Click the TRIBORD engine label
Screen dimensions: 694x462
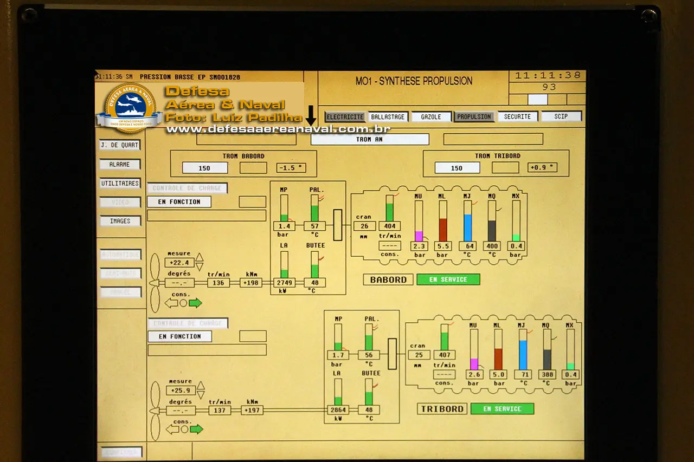tap(442, 409)
